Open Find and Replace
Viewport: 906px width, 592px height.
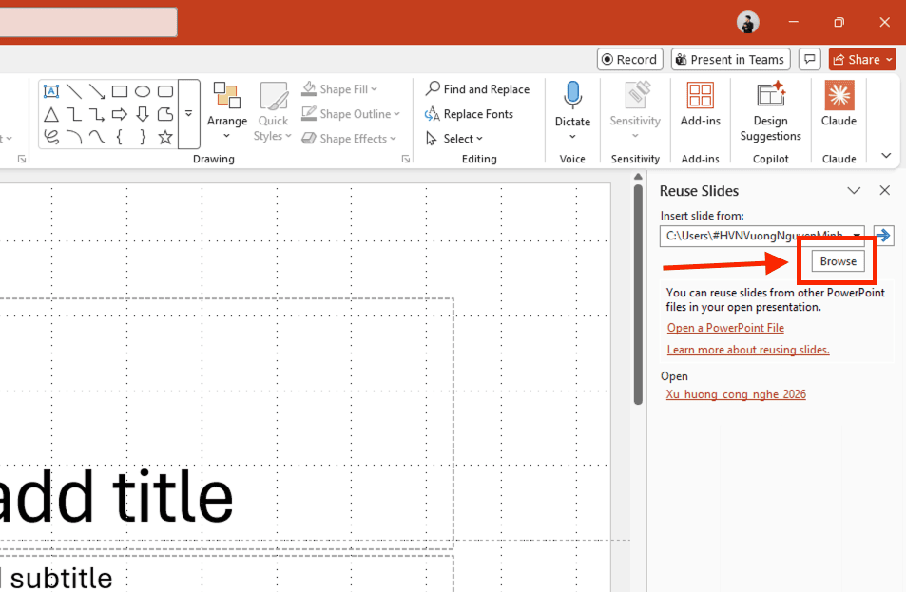(x=477, y=89)
